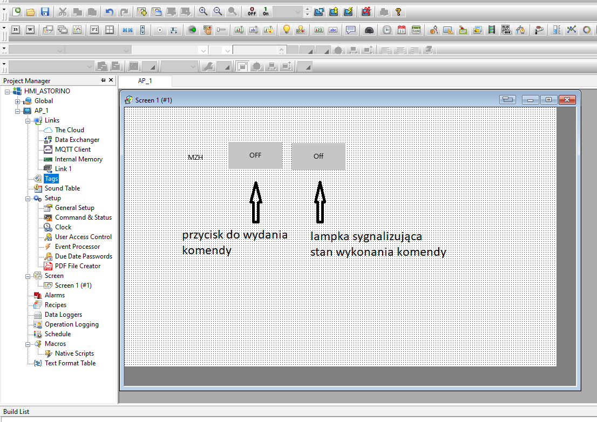Collapse the AP_1 tree node
This screenshot has width=597, height=422.
(x=17, y=111)
